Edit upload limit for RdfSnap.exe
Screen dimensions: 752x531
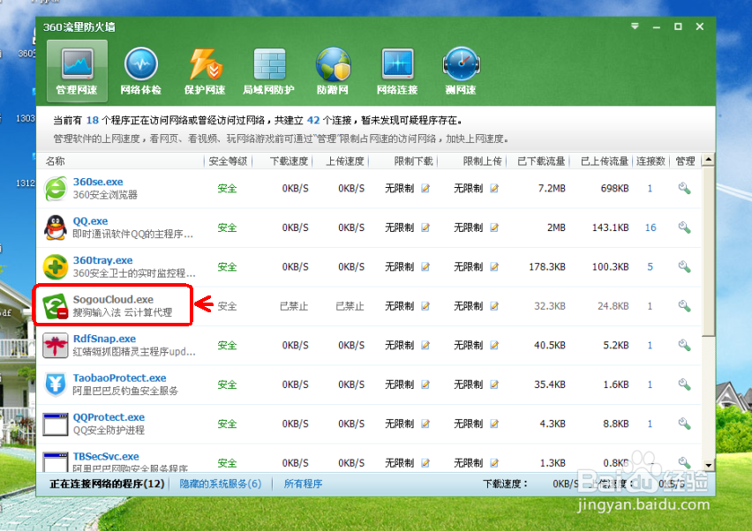tap(494, 346)
